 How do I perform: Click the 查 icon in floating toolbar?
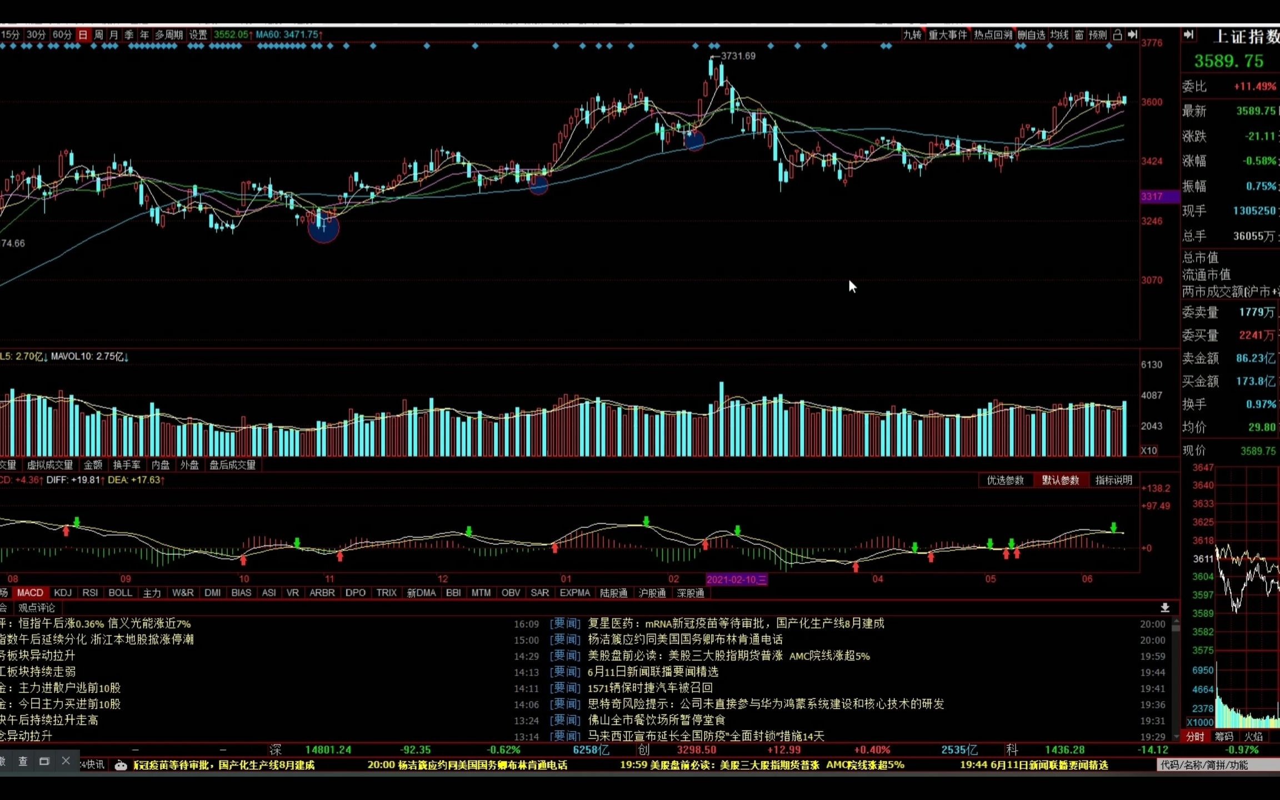point(23,761)
